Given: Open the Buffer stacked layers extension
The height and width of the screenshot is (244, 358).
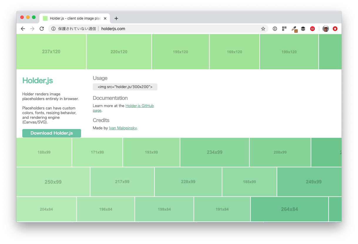Looking at the screenshot, I should [303, 29].
